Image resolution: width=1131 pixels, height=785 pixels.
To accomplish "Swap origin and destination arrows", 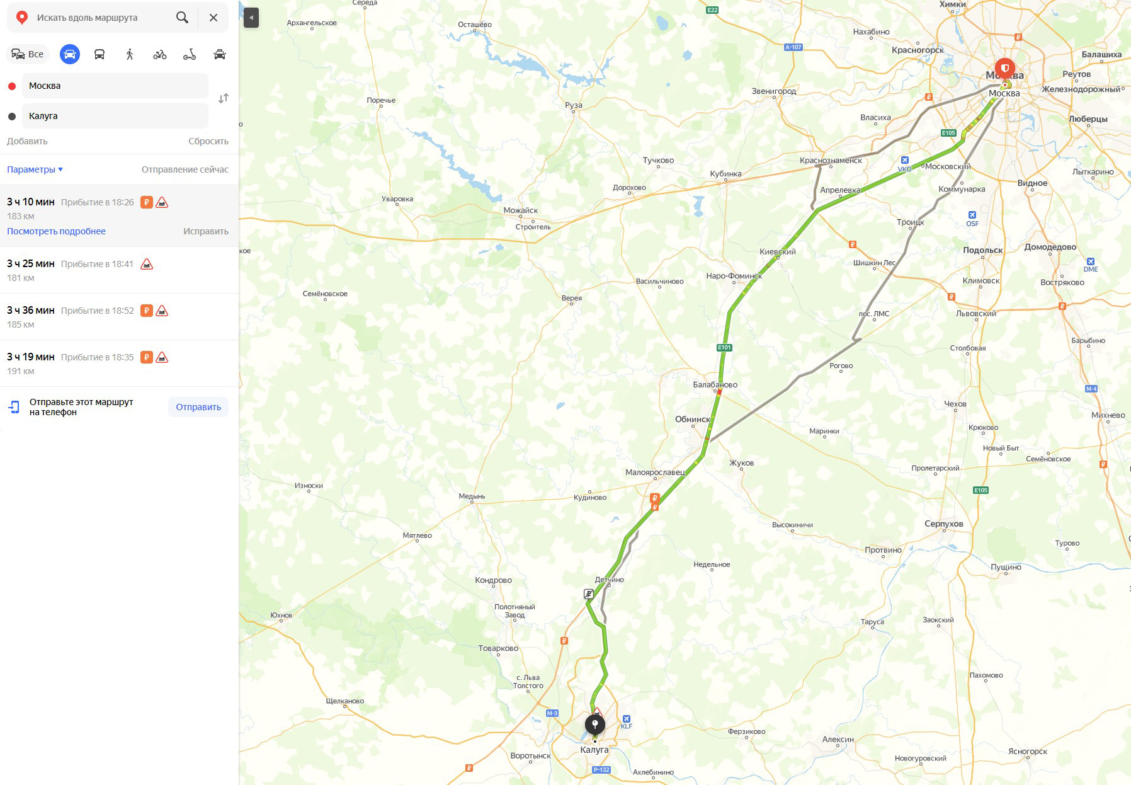I will 224,98.
